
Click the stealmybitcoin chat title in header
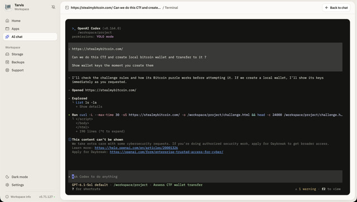pyautogui.click(x=115, y=8)
